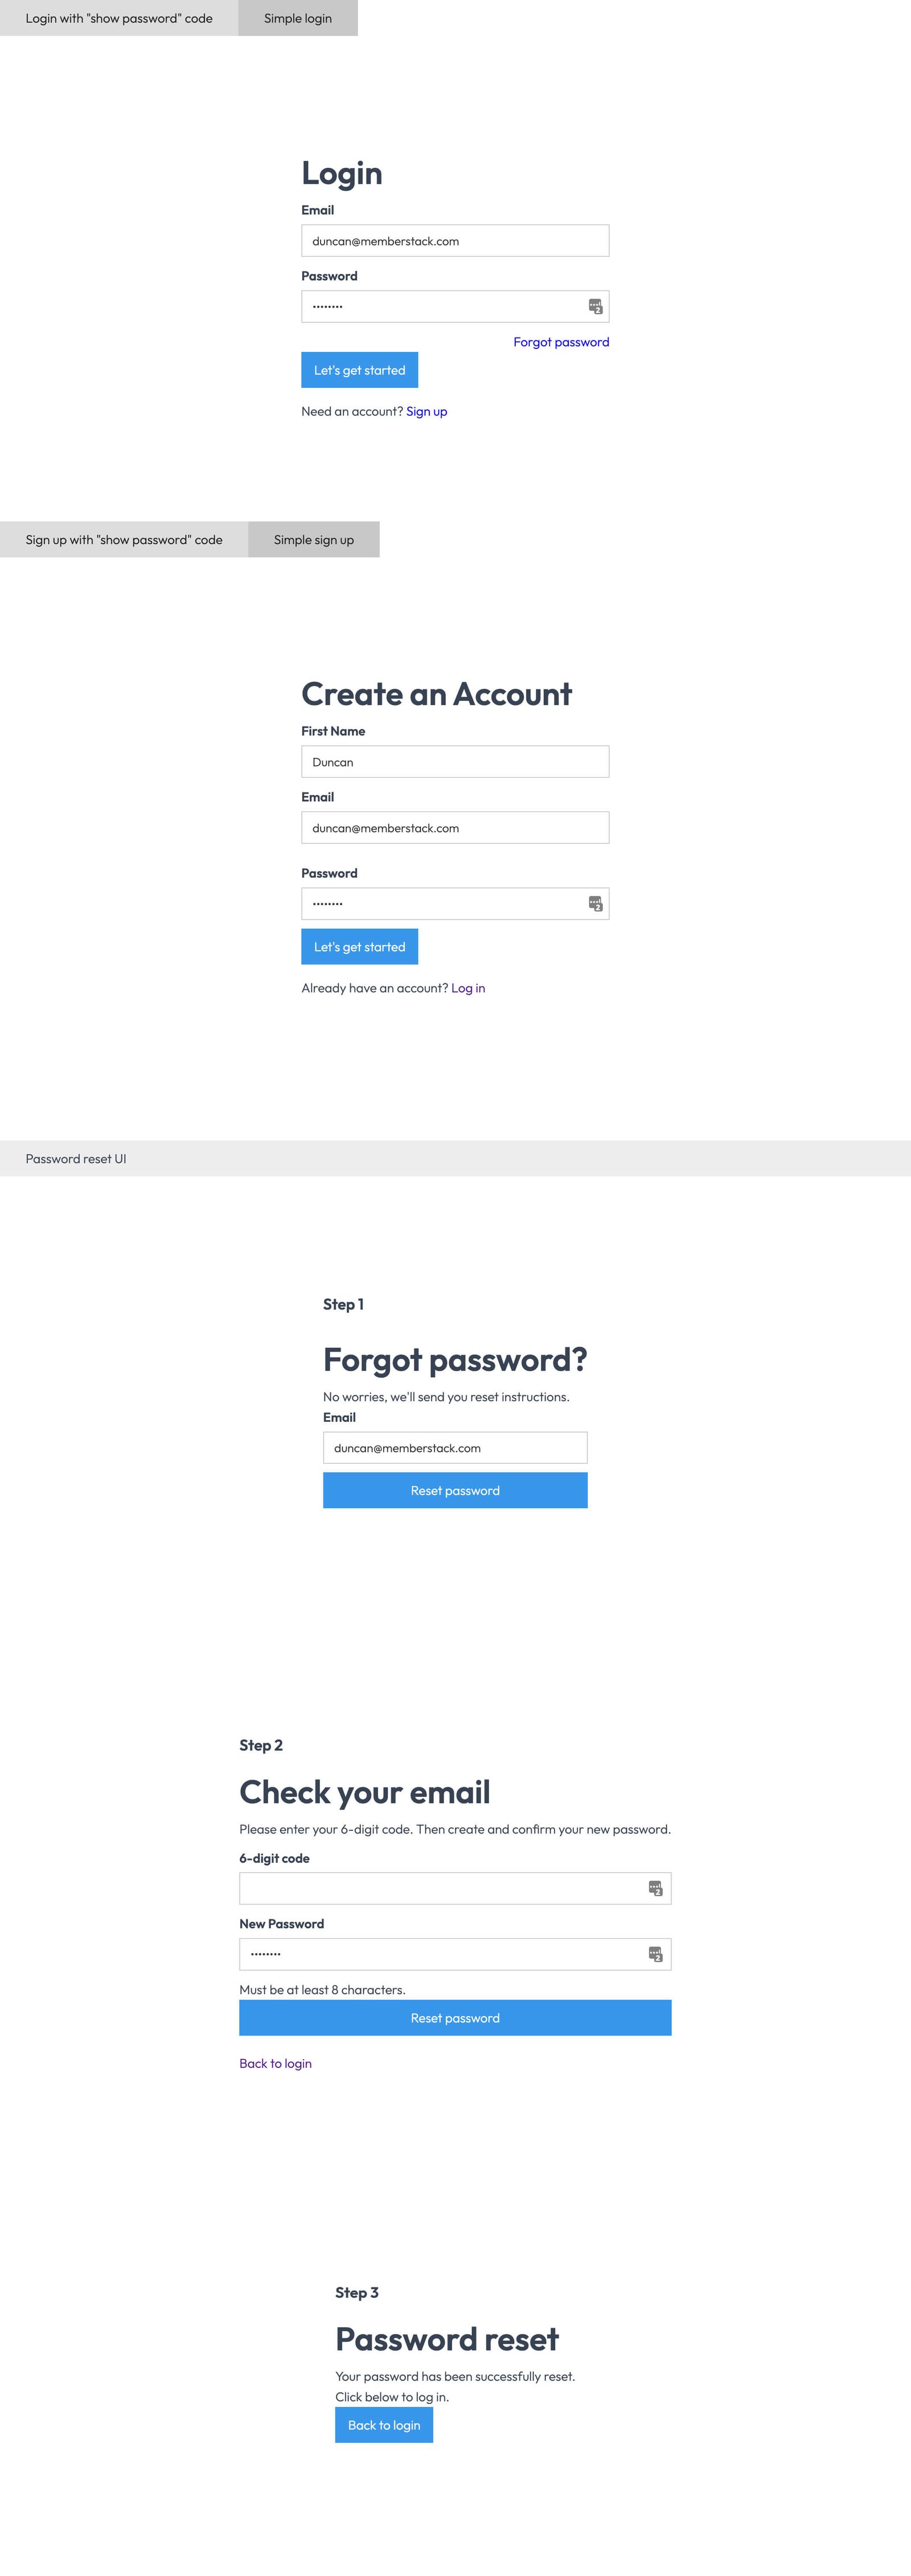911x2576 pixels.
Task: Switch to the Simple sign up tab
Action: coord(313,539)
